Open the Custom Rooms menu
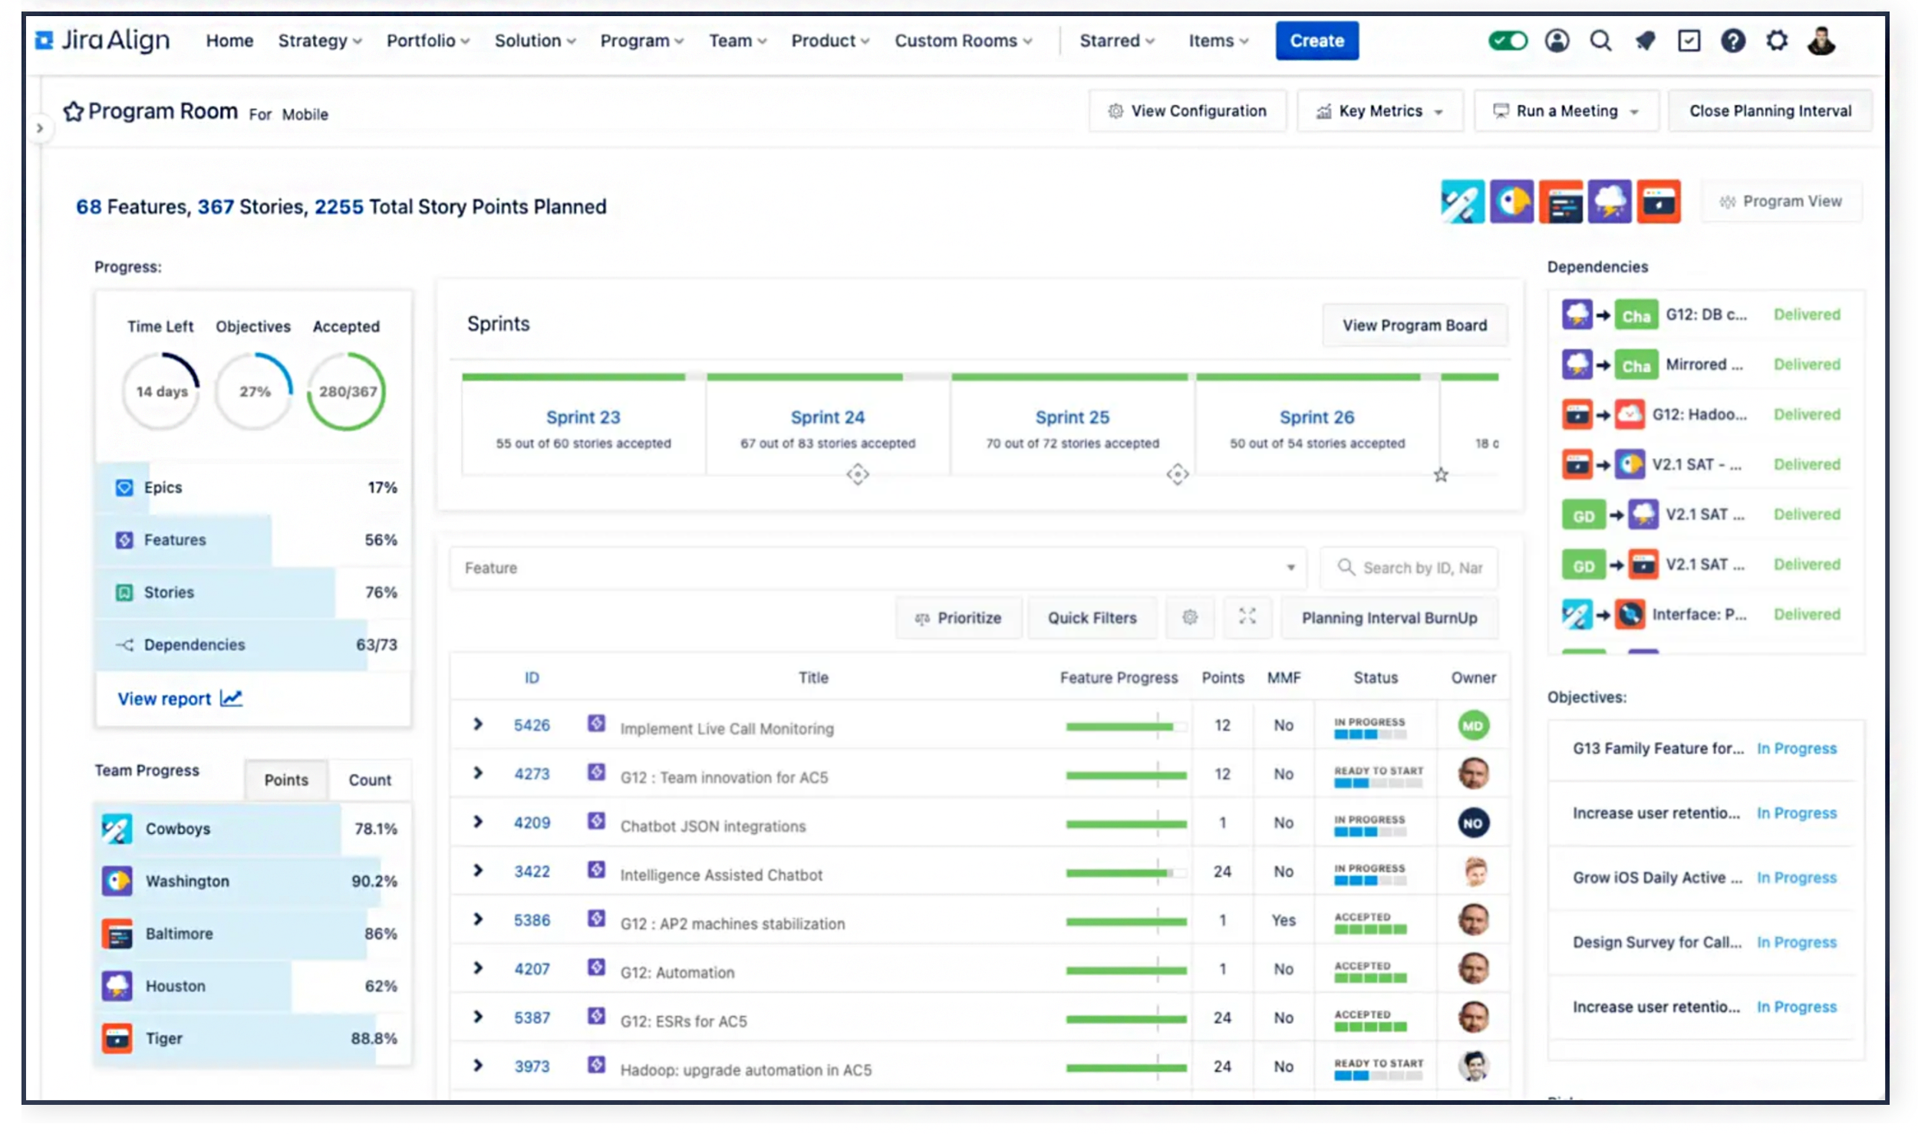Screen dimensions: 1918x1134 (x=963, y=41)
